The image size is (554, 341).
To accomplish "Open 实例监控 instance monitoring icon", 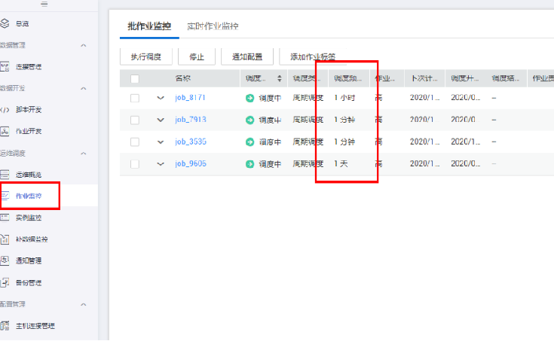I will [5, 218].
